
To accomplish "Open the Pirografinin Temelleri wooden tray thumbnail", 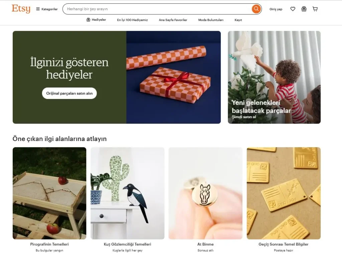I will pos(49,193).
